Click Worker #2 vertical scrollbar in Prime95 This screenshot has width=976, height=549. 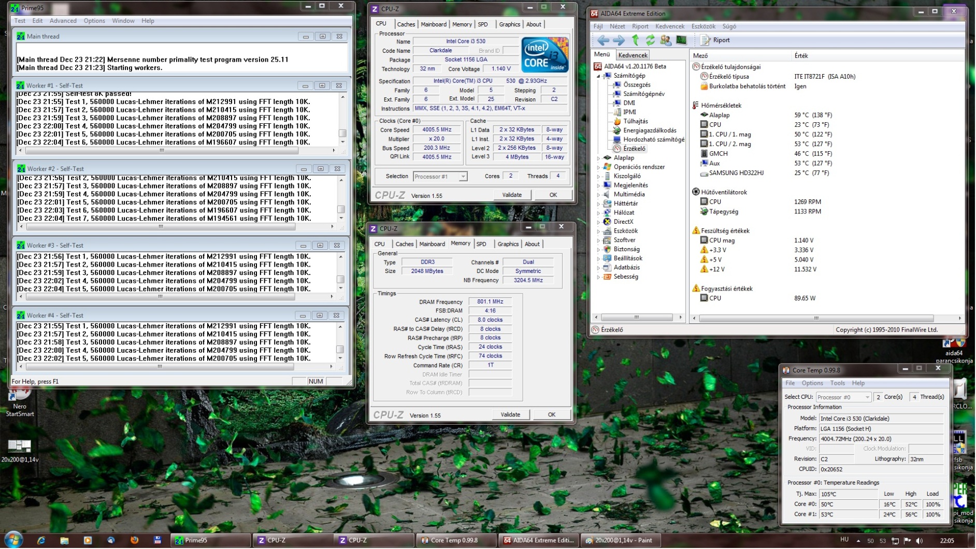(341, 199)
